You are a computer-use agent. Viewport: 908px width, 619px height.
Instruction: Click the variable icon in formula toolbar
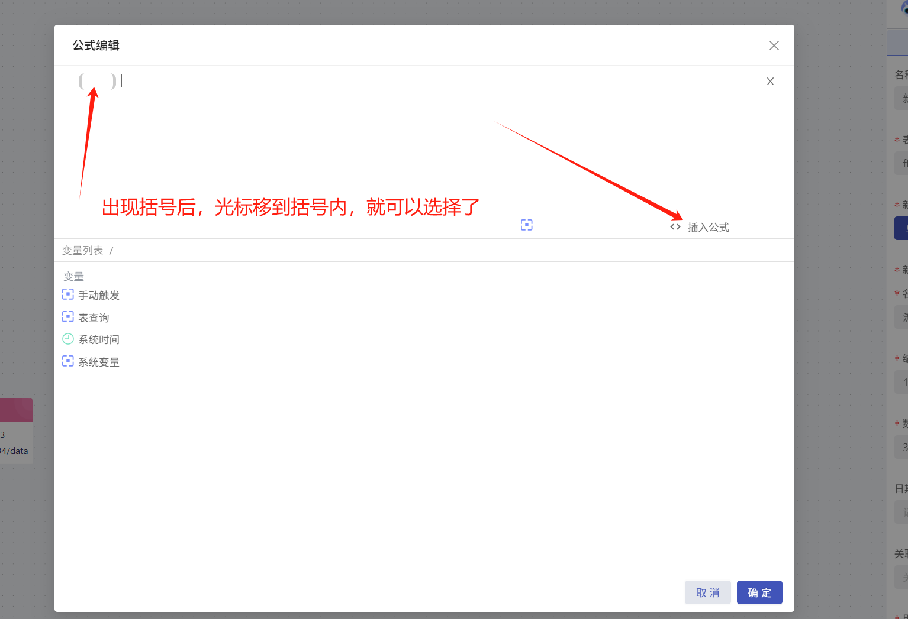[x=526, y=225]
